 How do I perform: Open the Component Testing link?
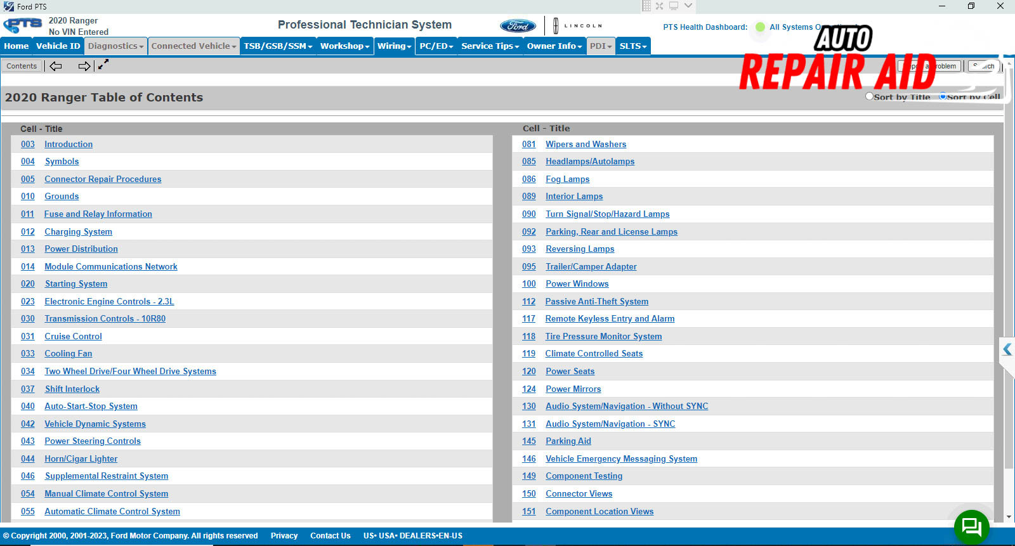click(x=584, y=476)
